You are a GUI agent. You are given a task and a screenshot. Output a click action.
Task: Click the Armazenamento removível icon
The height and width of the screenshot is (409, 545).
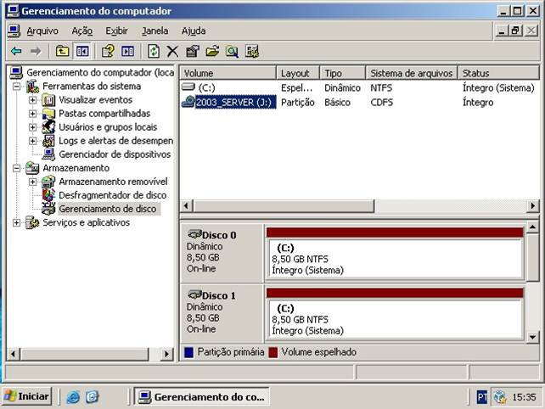pyautogui.click(x=48, y=182)
